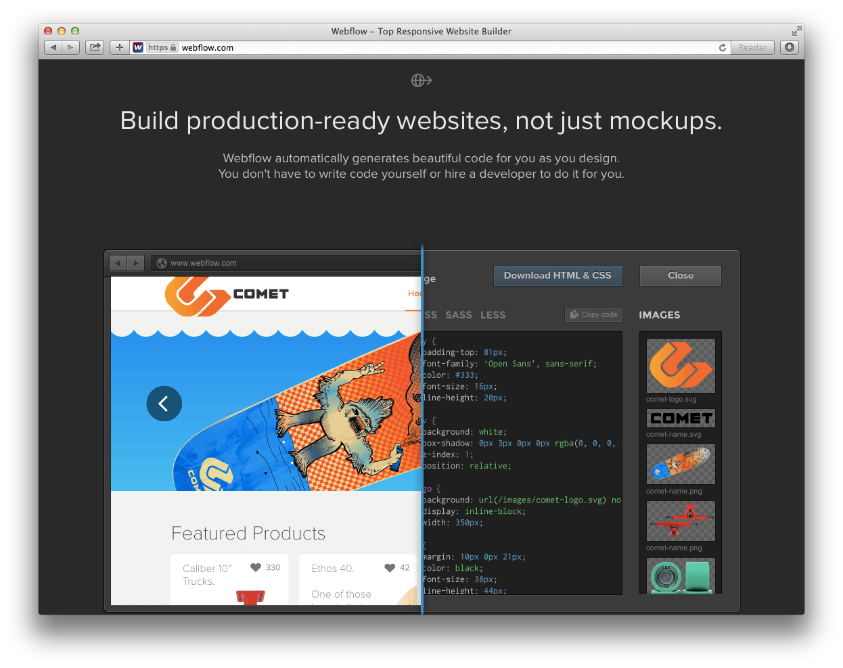
Task: Reload the page with the refresh icon
Action: coord(723,47)
